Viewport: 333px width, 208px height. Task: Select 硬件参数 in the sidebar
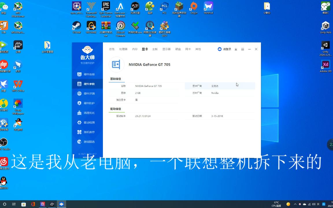click(x=87, y=84)
